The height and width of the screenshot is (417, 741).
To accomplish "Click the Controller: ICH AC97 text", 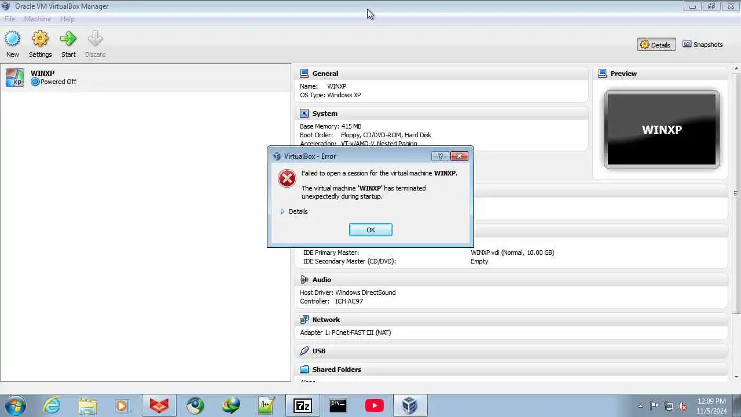I will 332,301.
